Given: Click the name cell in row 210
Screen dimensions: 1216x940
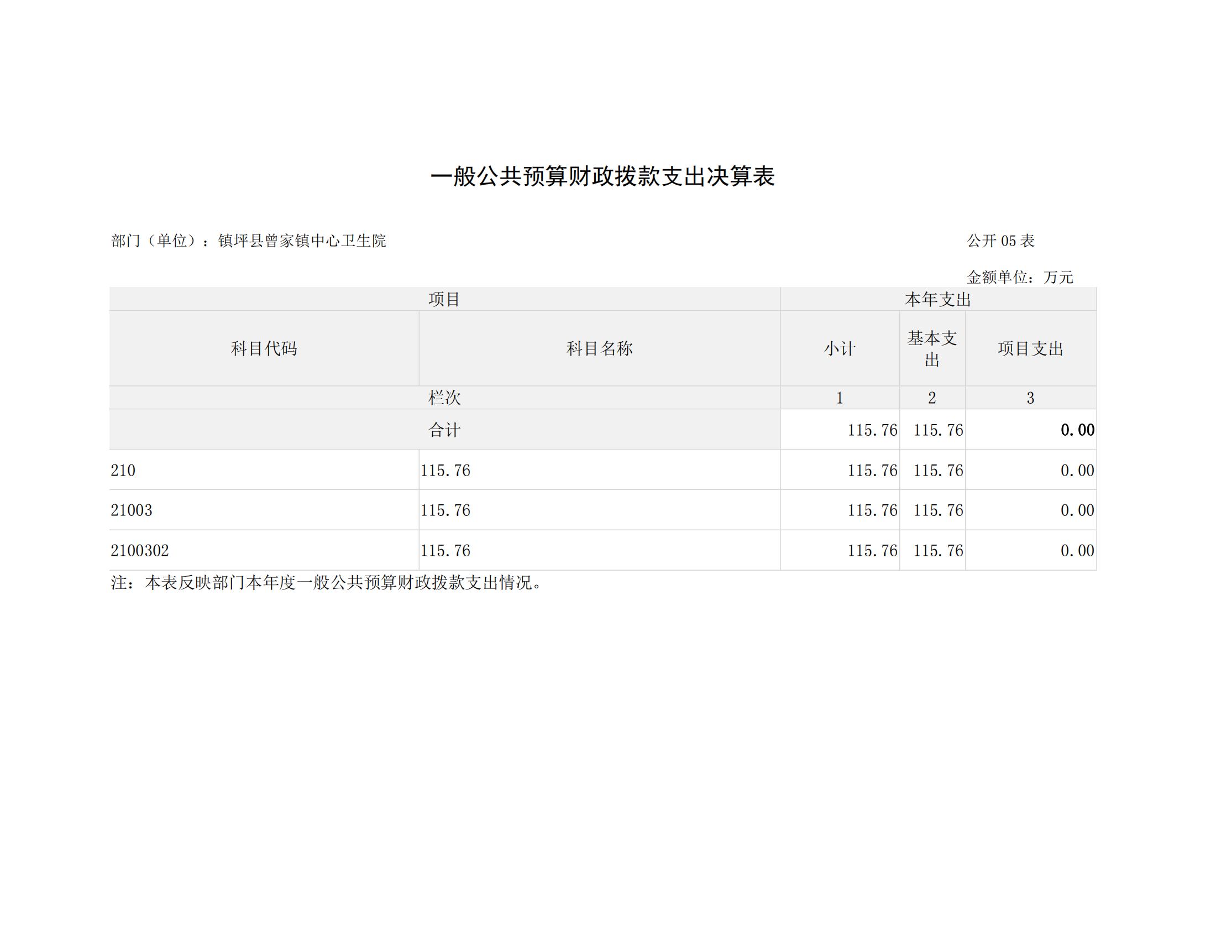Looking at the screenshot, I should pyautogui.click(x=600, y=470).
